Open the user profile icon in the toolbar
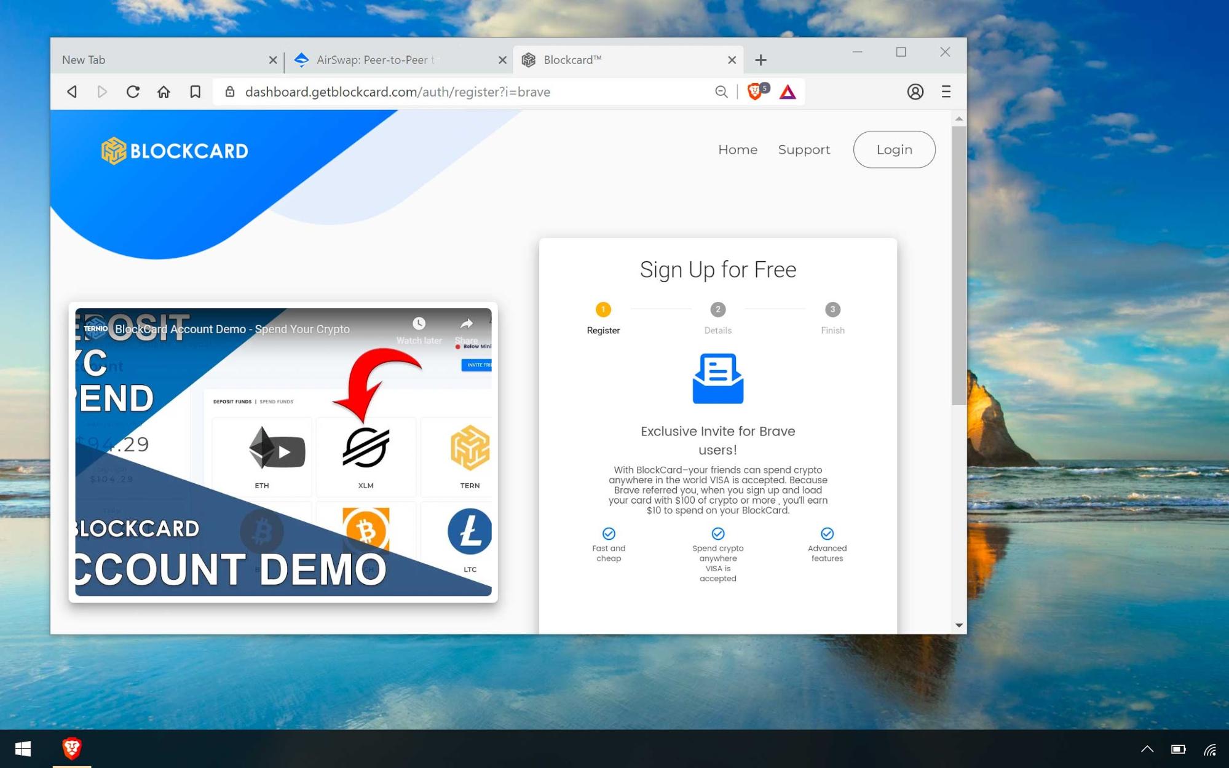The height and width of the screenshot is (768, 1229). pyautogui.click(x=915, y=92)
